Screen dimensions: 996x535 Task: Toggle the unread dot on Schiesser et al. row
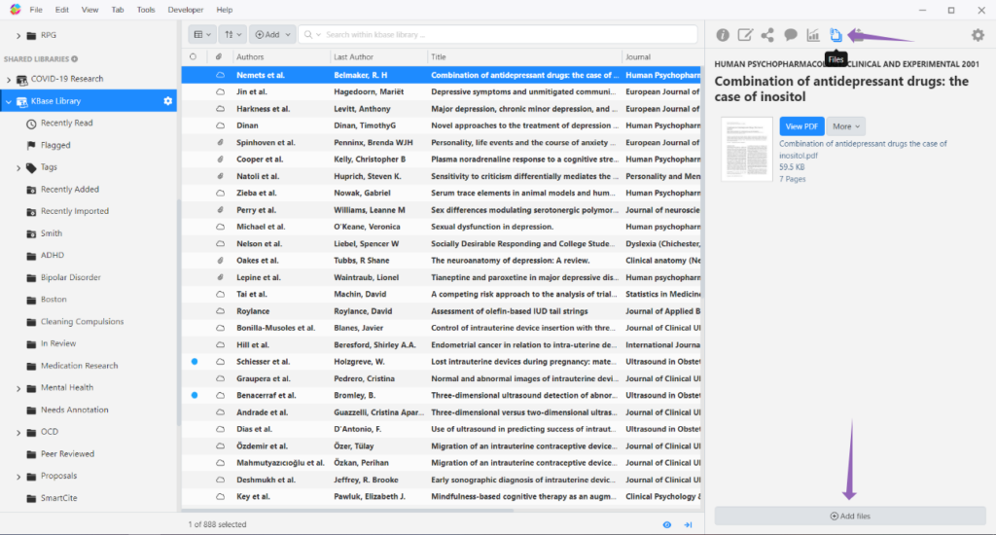point(194,361)
